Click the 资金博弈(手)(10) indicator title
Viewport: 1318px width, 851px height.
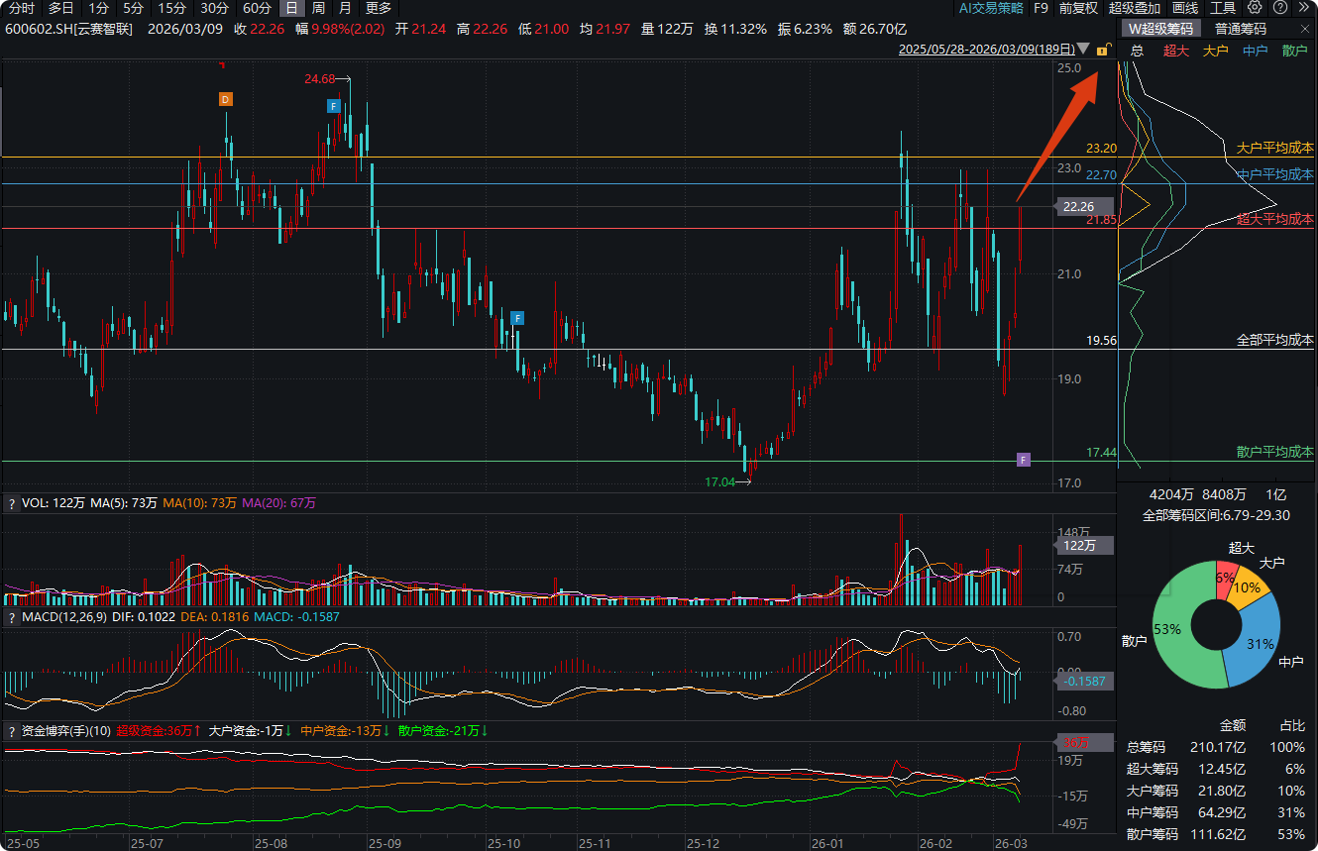point(66,731)
